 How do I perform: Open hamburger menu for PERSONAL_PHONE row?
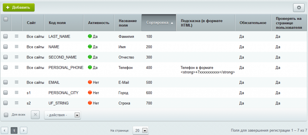point(17,67)
